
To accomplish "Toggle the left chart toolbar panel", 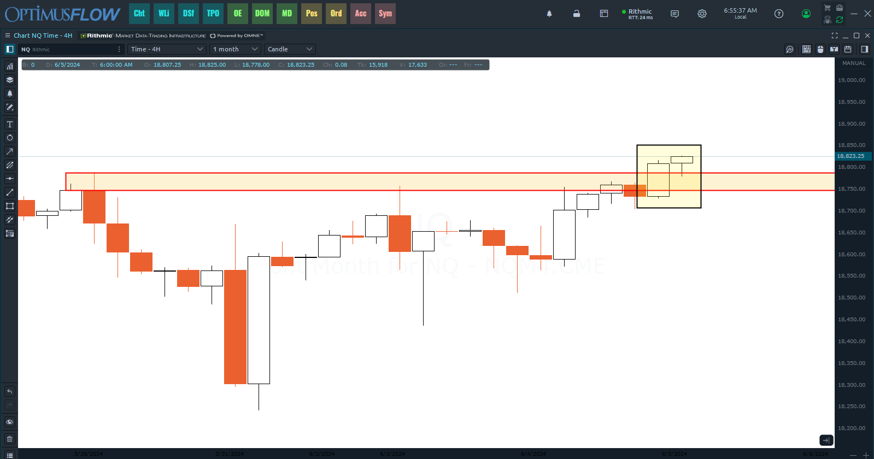I will (9, 49).
